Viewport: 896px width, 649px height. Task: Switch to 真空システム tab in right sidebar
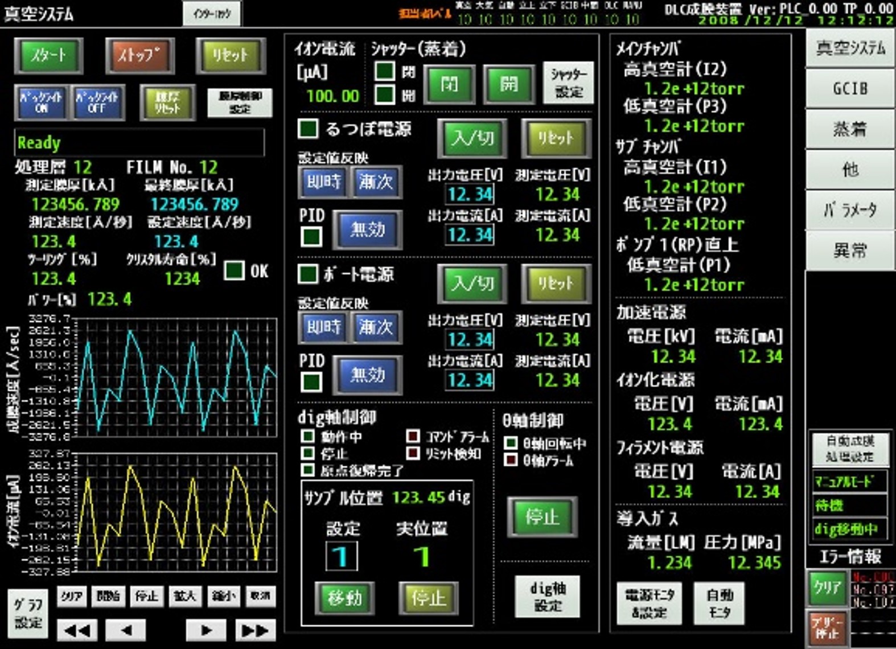click(x=850, y=48)
